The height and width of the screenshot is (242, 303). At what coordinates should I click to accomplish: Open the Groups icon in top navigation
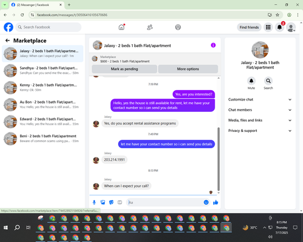(178, 27)
